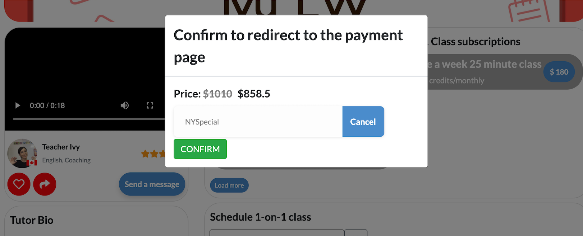The width and height of the screenshot is (583, 236).
Task: Cancel the applied coupon code
Action: pos(363,122)
